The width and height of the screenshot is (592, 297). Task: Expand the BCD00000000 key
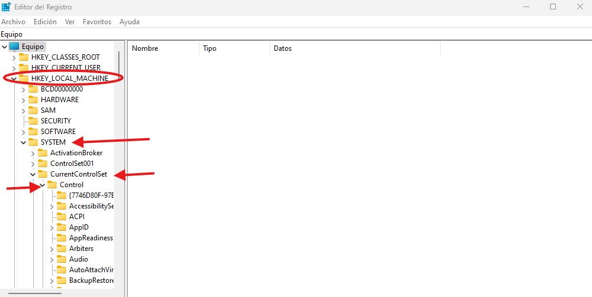tap(24, 89)
